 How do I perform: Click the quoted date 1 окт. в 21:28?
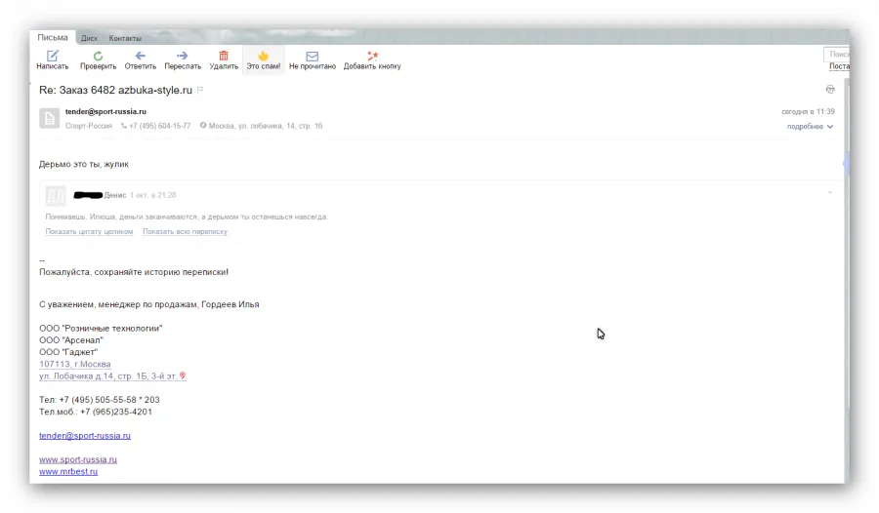(x=153, y=195)
